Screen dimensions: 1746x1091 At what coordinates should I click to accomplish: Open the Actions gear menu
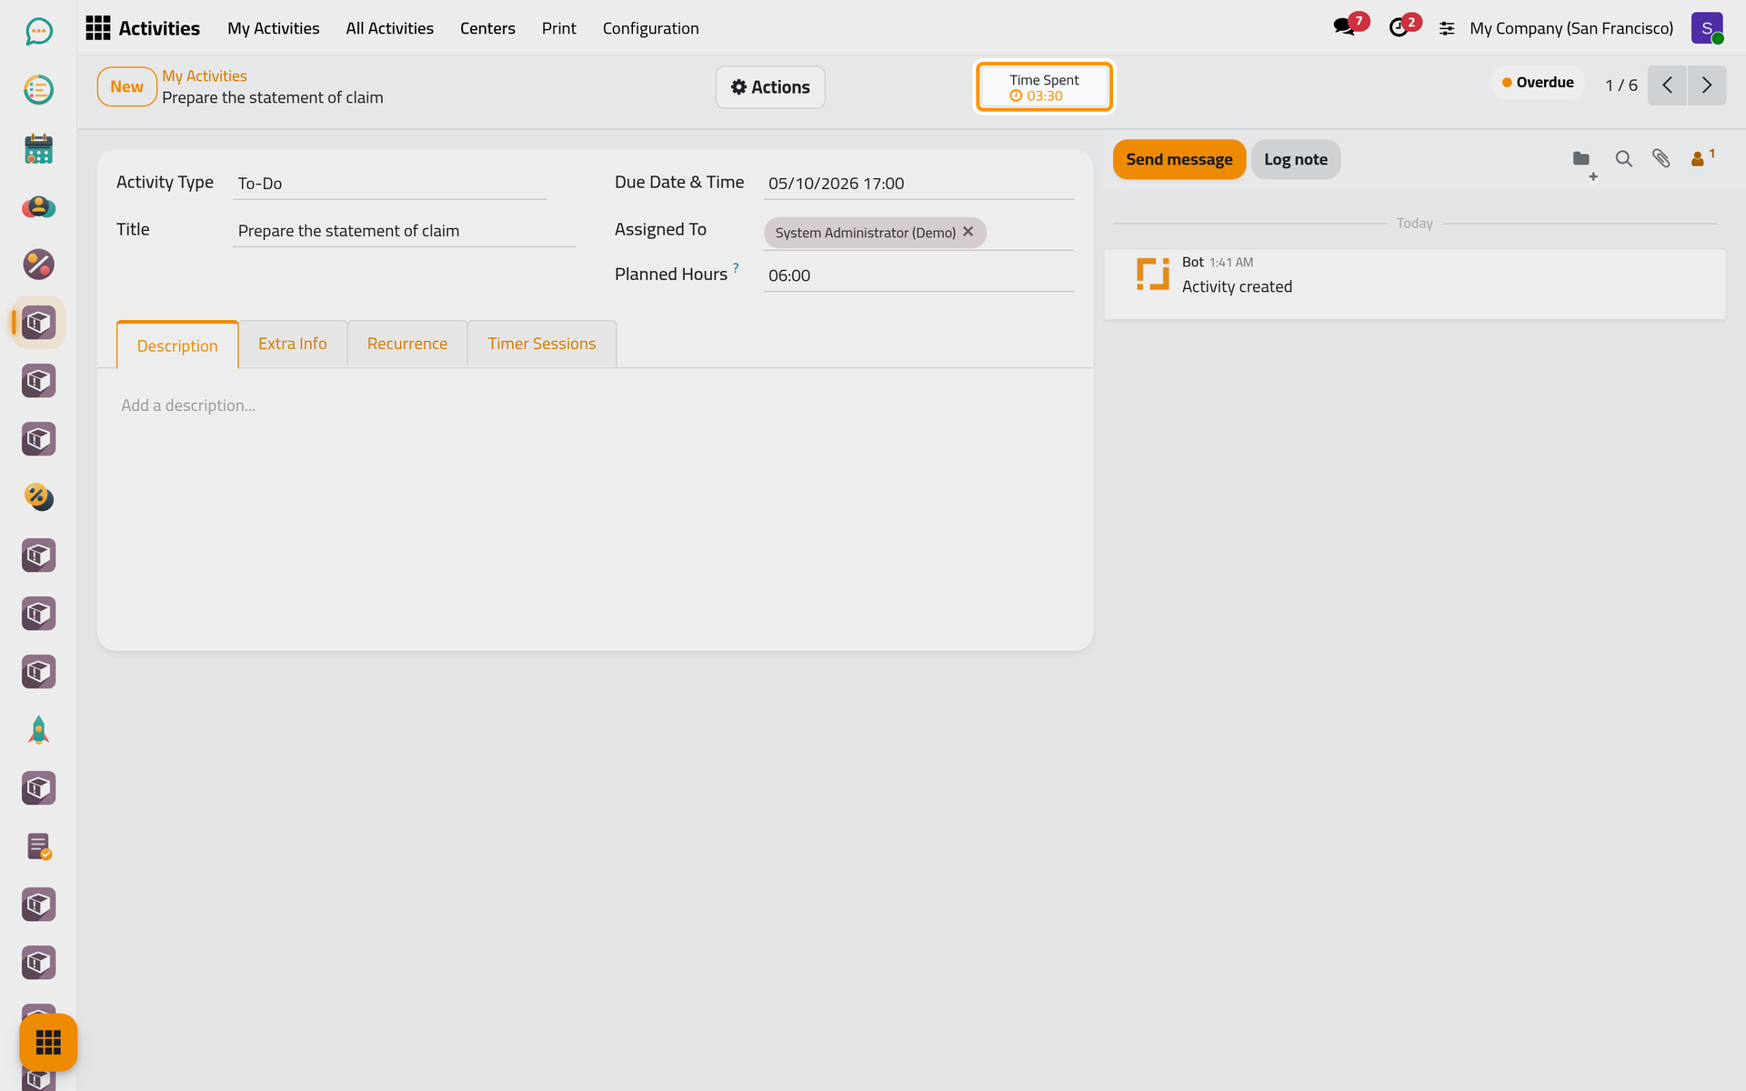click(770, 87)
